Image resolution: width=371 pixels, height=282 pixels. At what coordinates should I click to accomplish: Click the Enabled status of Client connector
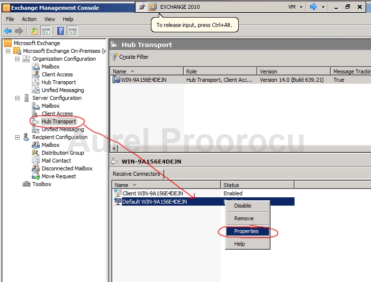point(233,193)
